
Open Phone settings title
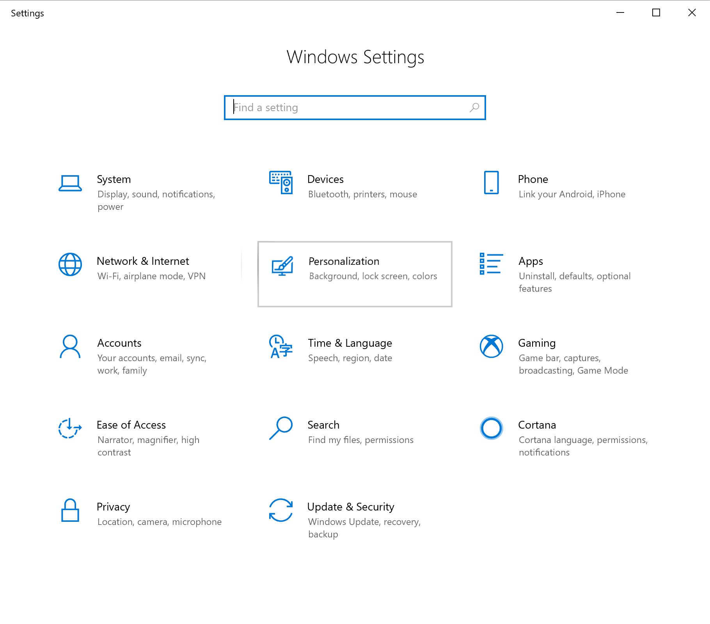(533, 179)
